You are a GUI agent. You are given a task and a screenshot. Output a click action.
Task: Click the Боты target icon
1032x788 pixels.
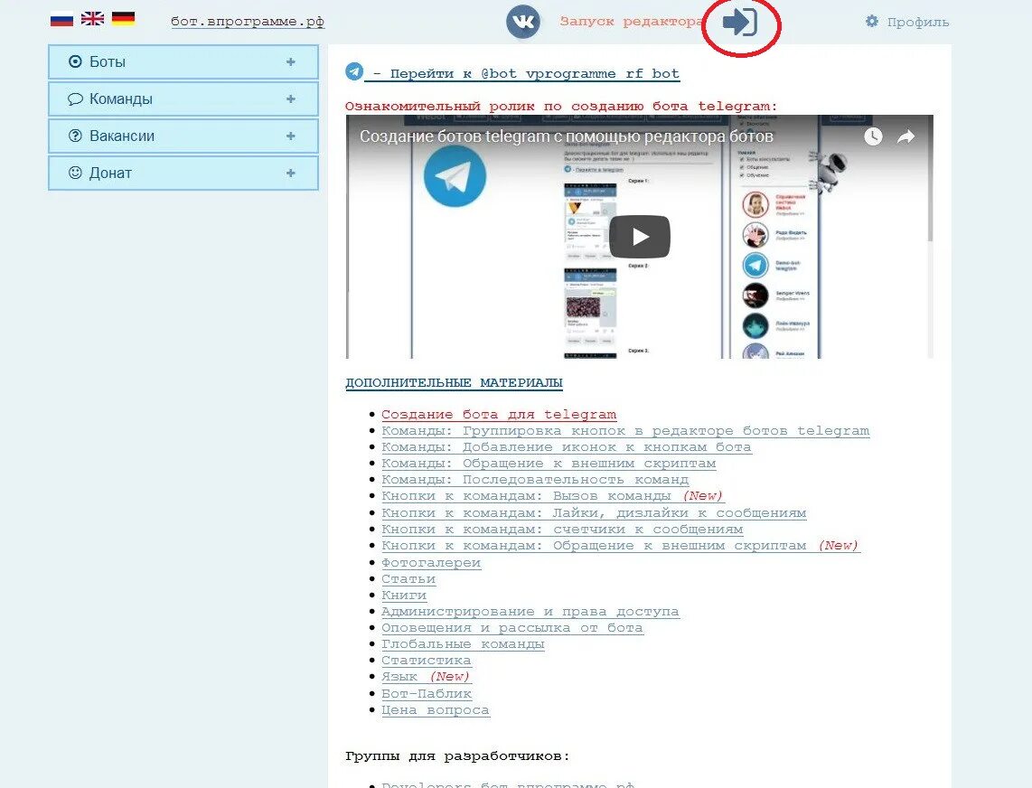[x=75, y=61]
